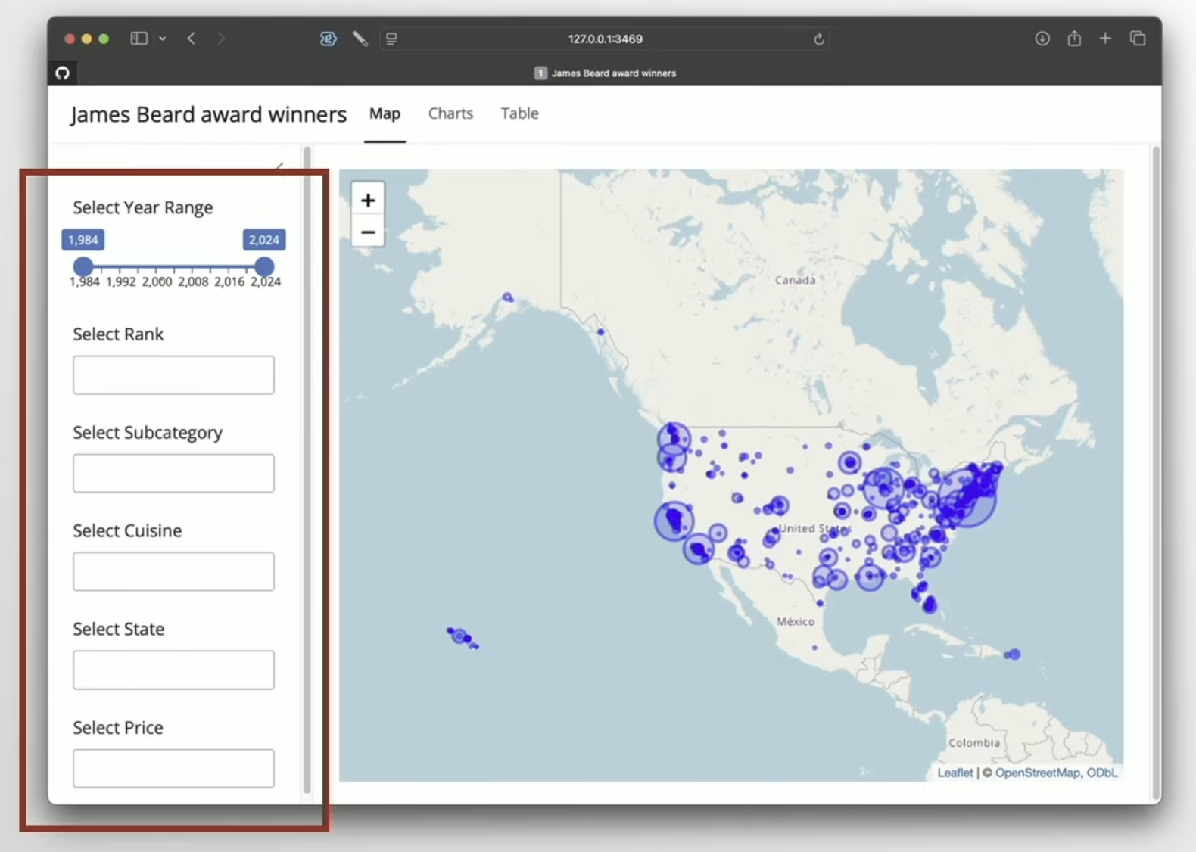Screen dimensions: 1196x852
Task: Open Safari downloads icon
Action: [x=1042, y=39]
